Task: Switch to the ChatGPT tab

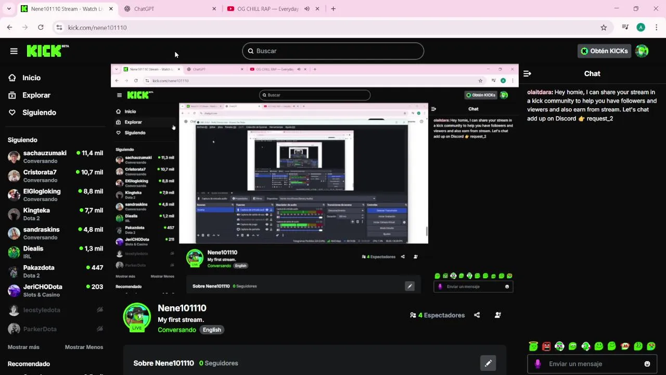Action: point(169,9)
